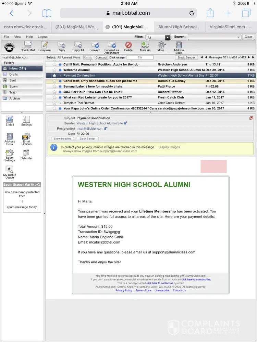Viewport: 257px width, 342px height.
Task: Star the Dominique Conley message
Action: 54,81
